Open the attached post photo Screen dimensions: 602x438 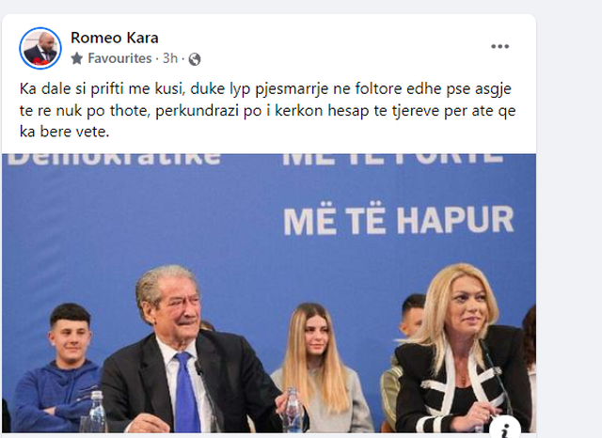click(269, 293)
